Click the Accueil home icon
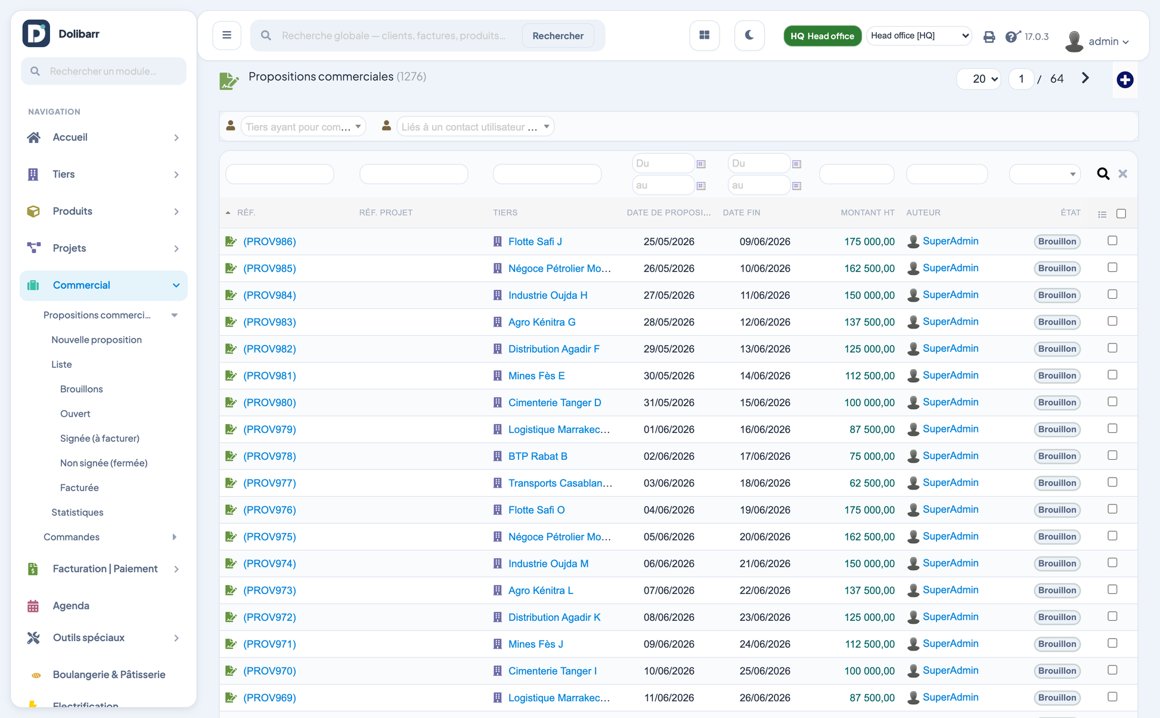The width and height of the screenshot is (1160, 718). (33, 137)
